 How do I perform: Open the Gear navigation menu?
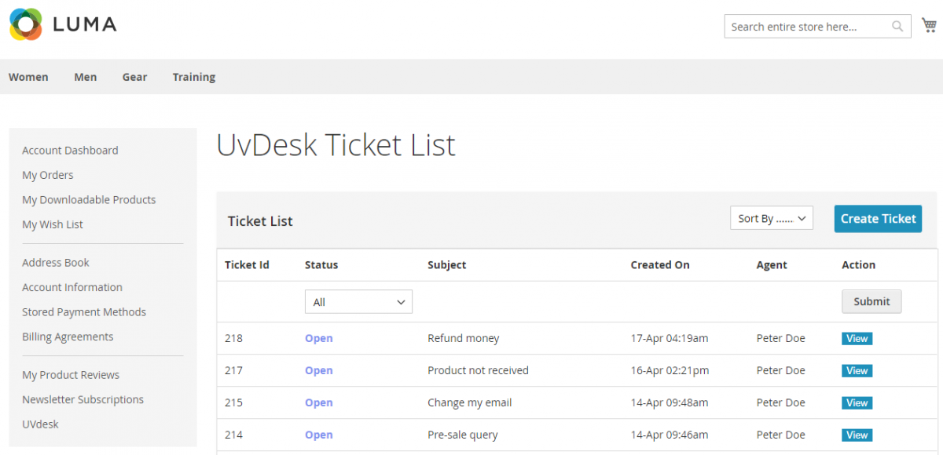click(134, 76)
